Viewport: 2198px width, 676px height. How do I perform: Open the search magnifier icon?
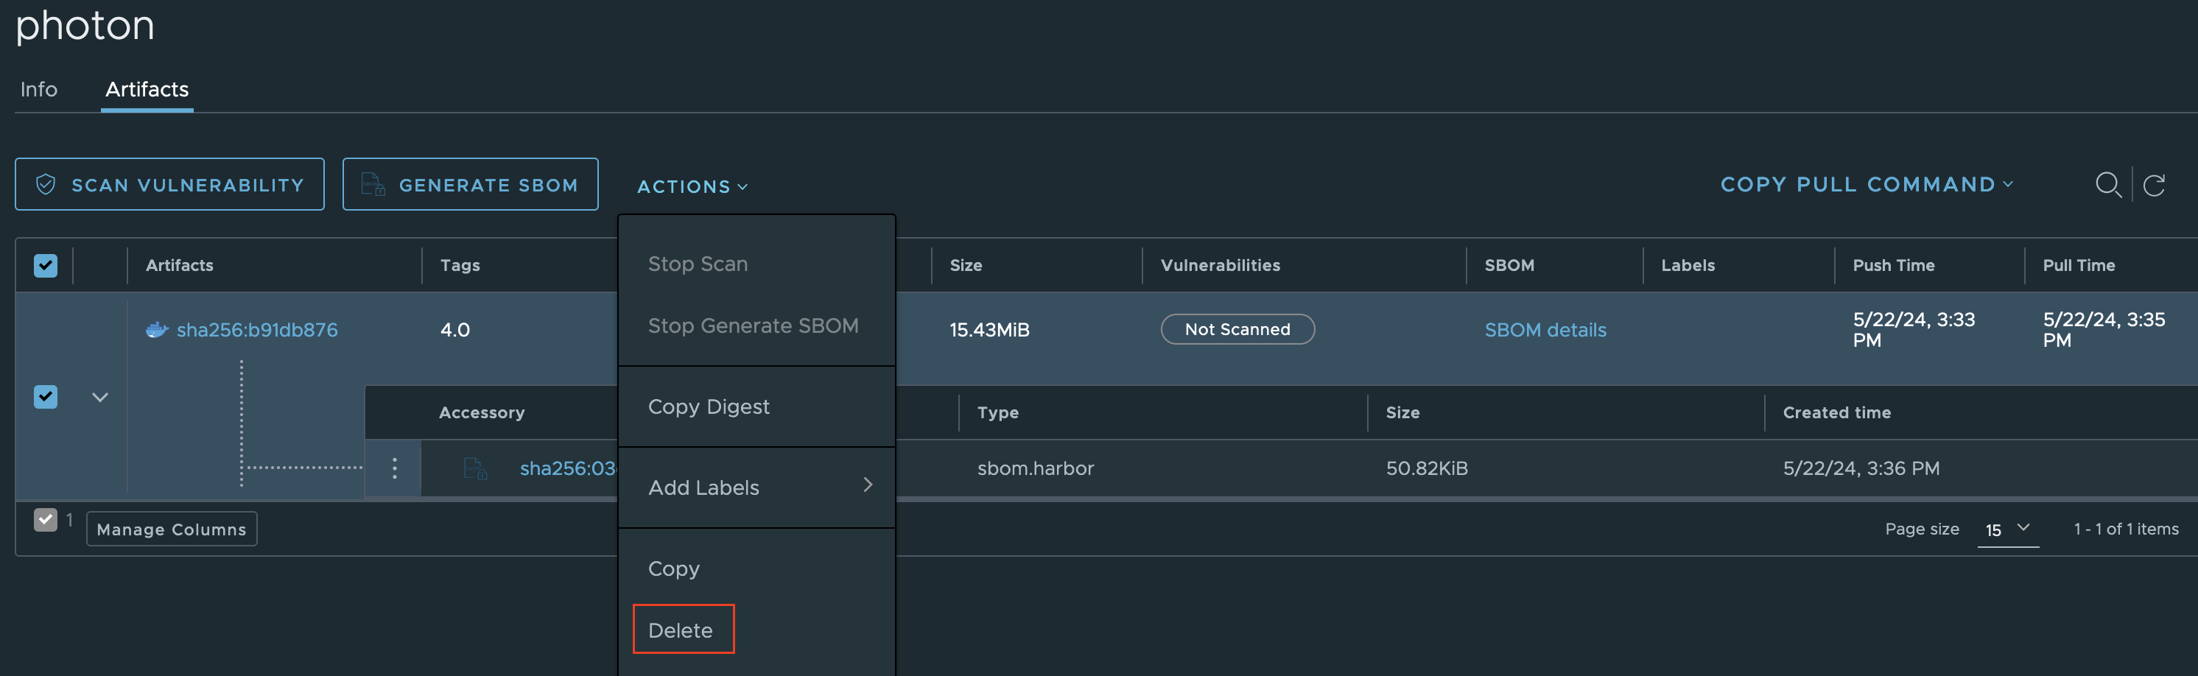(2108, 184)
